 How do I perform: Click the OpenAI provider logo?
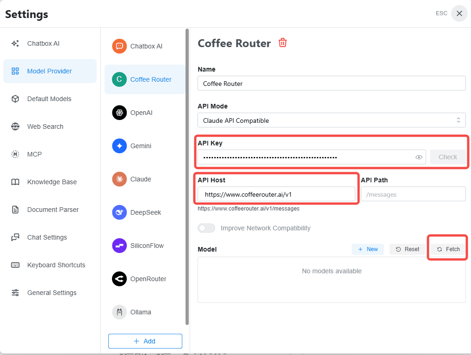(x=119, y=113)
